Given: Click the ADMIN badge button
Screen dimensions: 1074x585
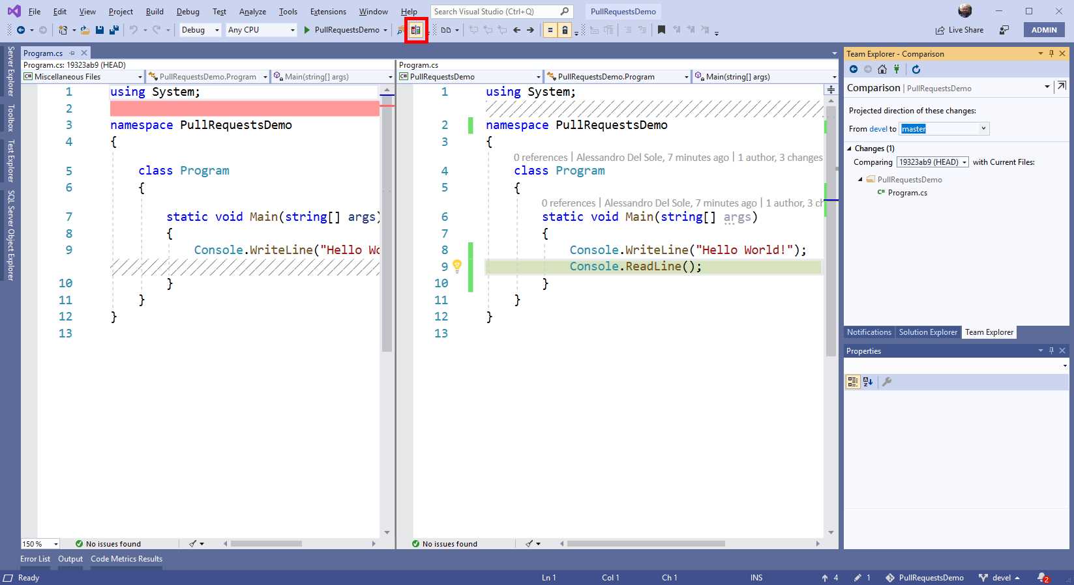Looking at the screenshot, I should (1044, 30).
